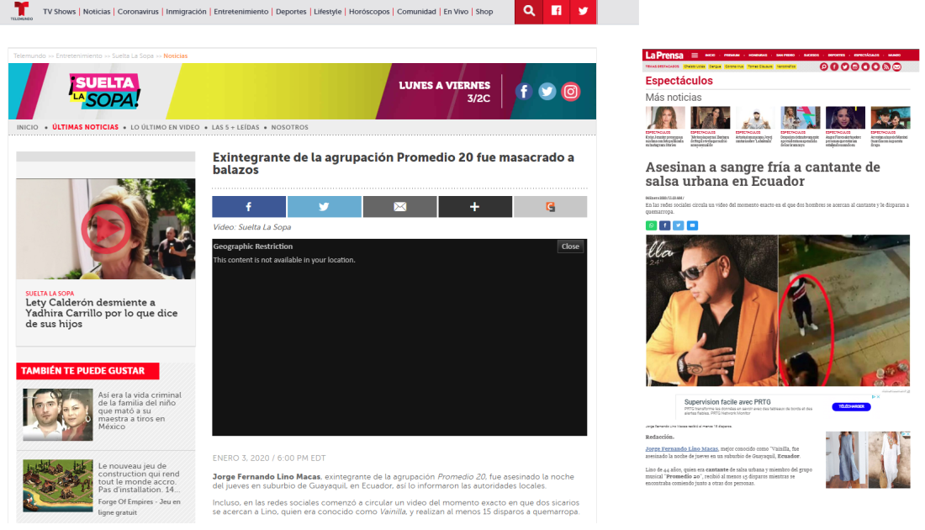This screenshot has height=530, width=925.
Task: Open first Más noticias thumbnail in La Prensa
Action: 665,118
